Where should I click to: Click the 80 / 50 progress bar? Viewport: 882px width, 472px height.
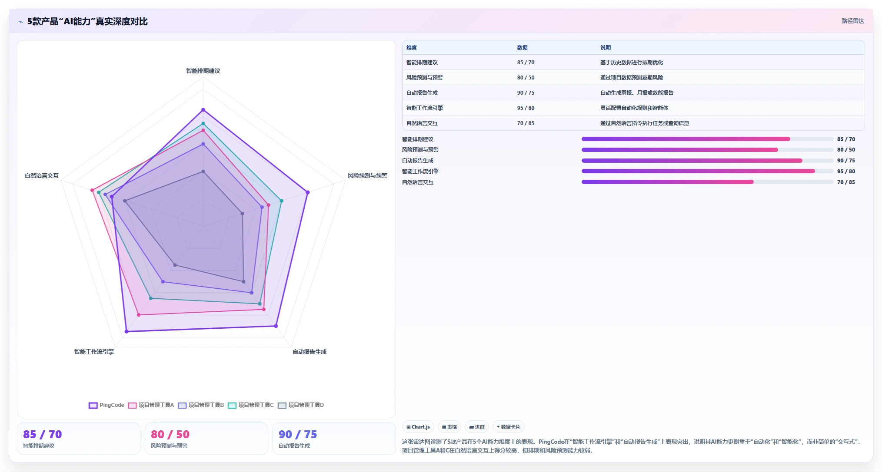[707, 150]
